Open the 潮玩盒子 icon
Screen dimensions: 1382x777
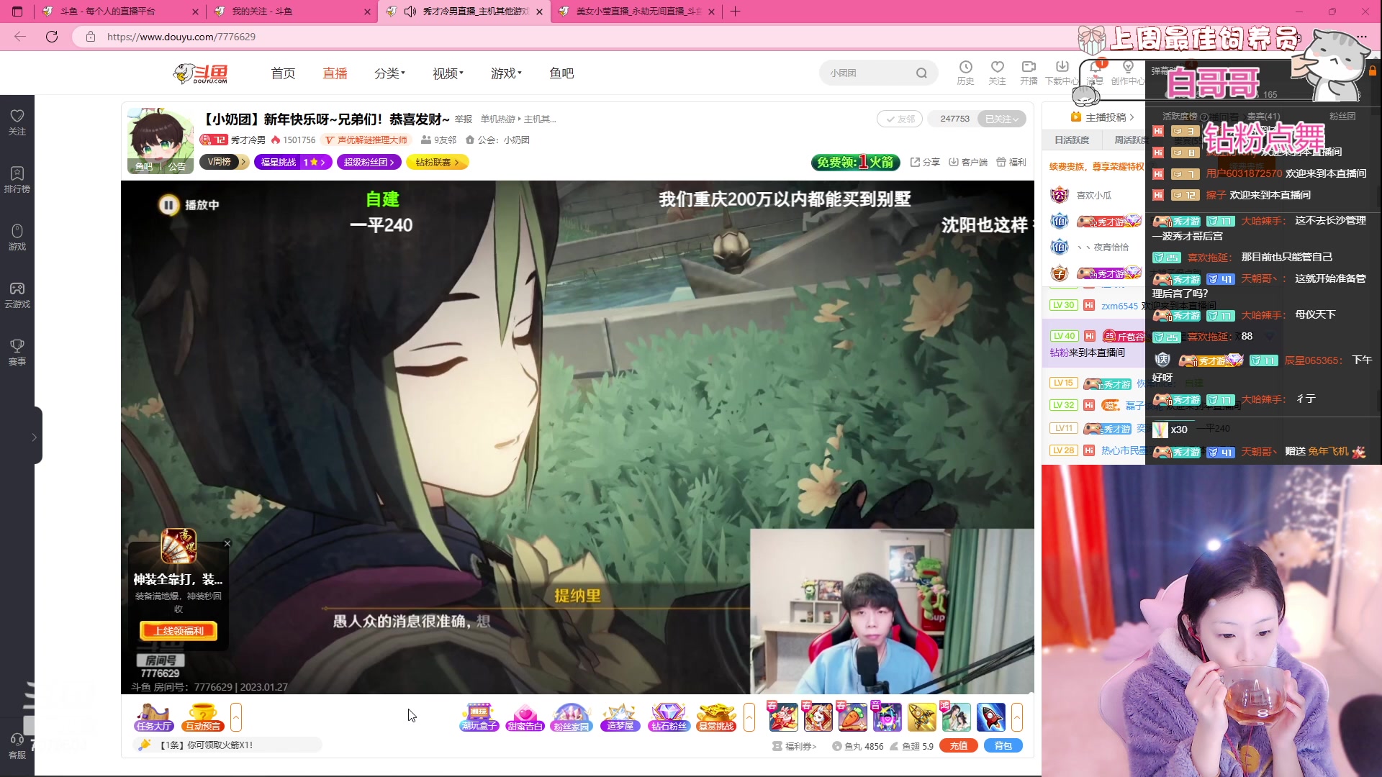pyautogui.click(x=479, y=717)
